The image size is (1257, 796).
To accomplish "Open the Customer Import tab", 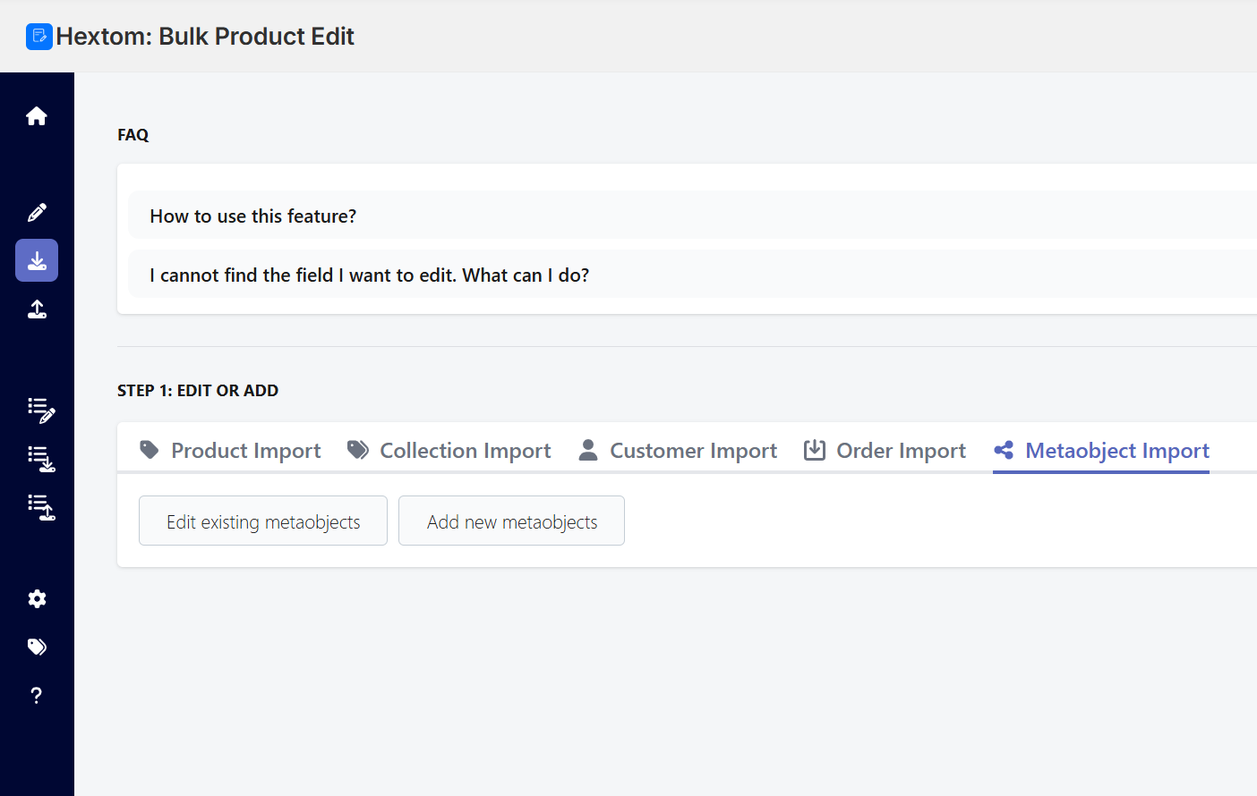I will pos(678,450).
